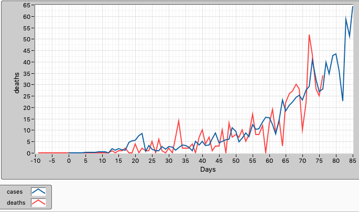
Task: Click the red deaths pen swatch in legend
Action: click(38, 203)
